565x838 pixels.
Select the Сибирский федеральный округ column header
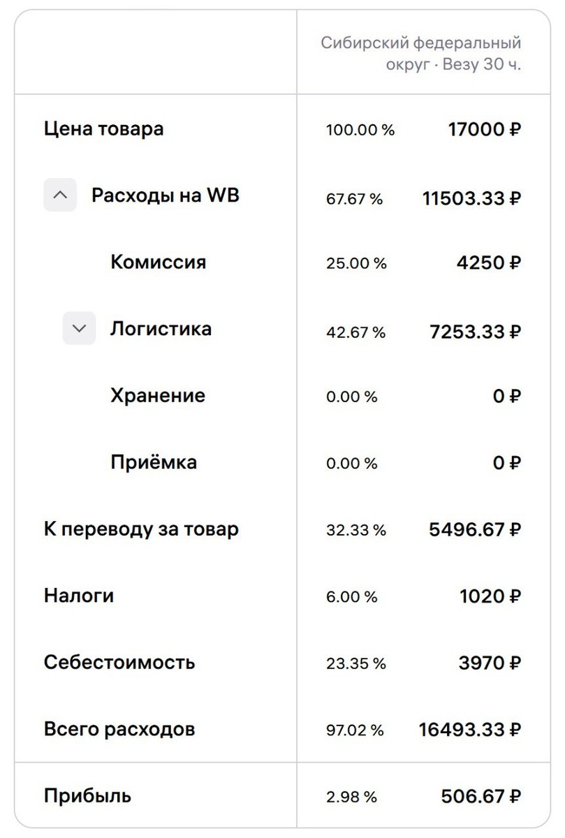[421, 53]
